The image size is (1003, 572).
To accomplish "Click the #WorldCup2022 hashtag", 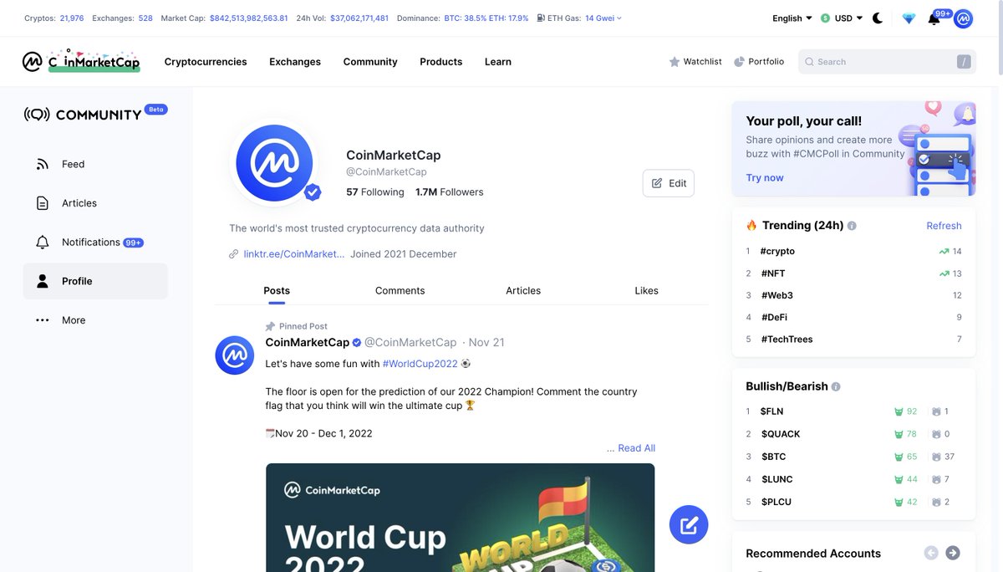I will tap(420, 364).
